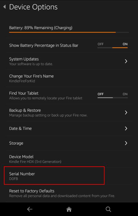Screen dimensions: 138x216
Task: Select the Serial Number row
Action: [54, 175]
